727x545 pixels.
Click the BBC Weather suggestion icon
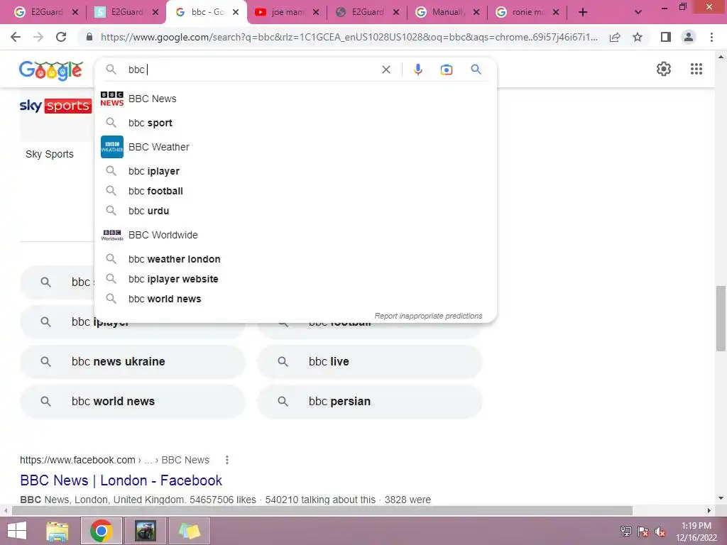point(111,147)
